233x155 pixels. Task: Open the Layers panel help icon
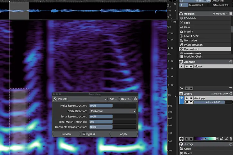click(x=231, y=94)
